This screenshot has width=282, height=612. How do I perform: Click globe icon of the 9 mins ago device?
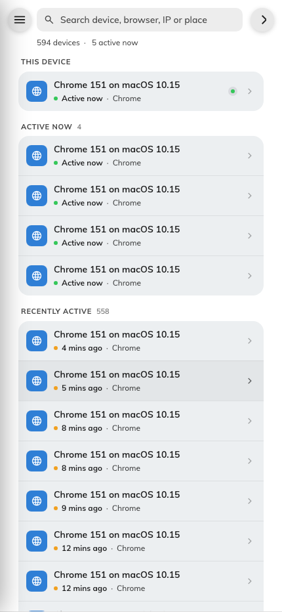pyautogui.click(x=37, y=501)
